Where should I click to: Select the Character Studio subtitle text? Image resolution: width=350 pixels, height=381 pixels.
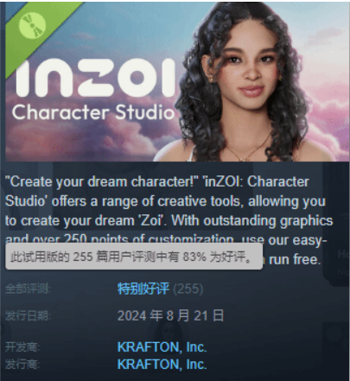point(93,111)
